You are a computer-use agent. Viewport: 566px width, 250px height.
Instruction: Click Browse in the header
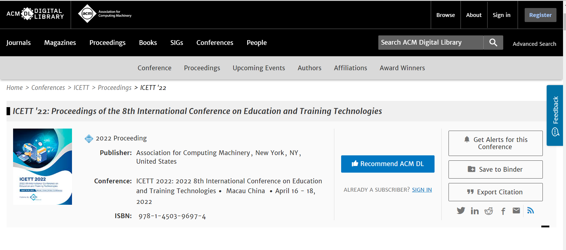(446, 15)
